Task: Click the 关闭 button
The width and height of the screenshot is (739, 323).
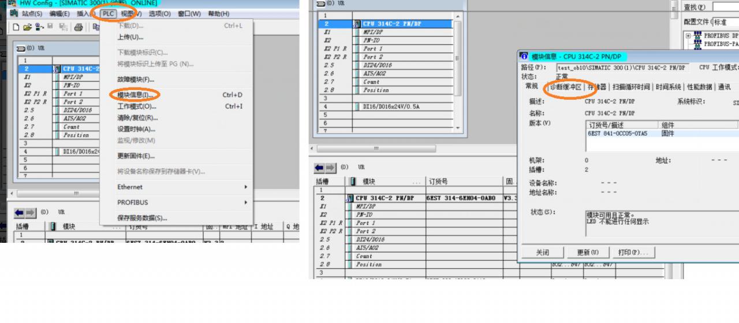Action: click(542, 253)
